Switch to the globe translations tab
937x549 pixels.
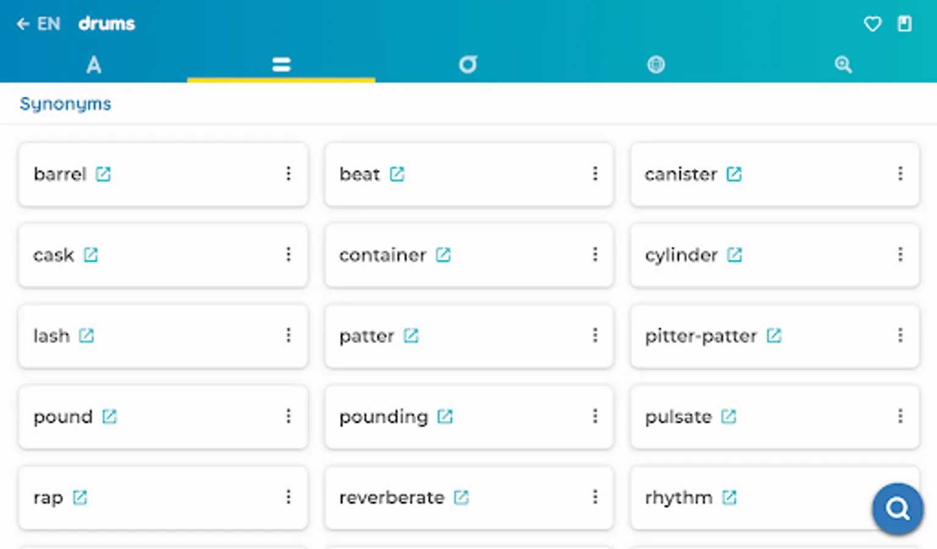point(656,65)
